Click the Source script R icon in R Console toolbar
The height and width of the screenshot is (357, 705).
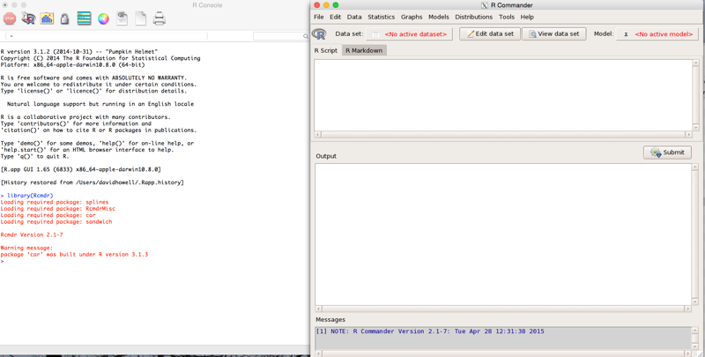(x=28, y=19)
